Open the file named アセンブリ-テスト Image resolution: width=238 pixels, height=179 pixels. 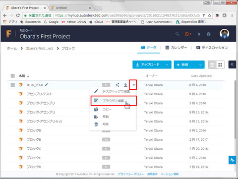(40, 94)
